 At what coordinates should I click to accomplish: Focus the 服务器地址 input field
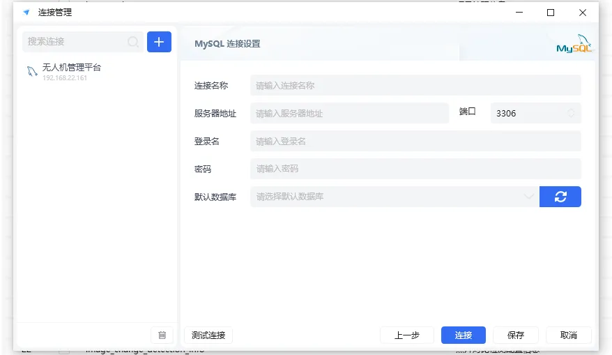click(x=349, y=113)
